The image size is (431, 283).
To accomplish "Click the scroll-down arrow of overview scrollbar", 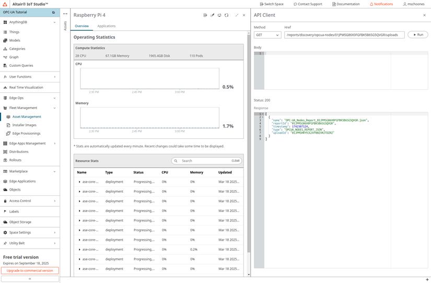I will [249, 275].
